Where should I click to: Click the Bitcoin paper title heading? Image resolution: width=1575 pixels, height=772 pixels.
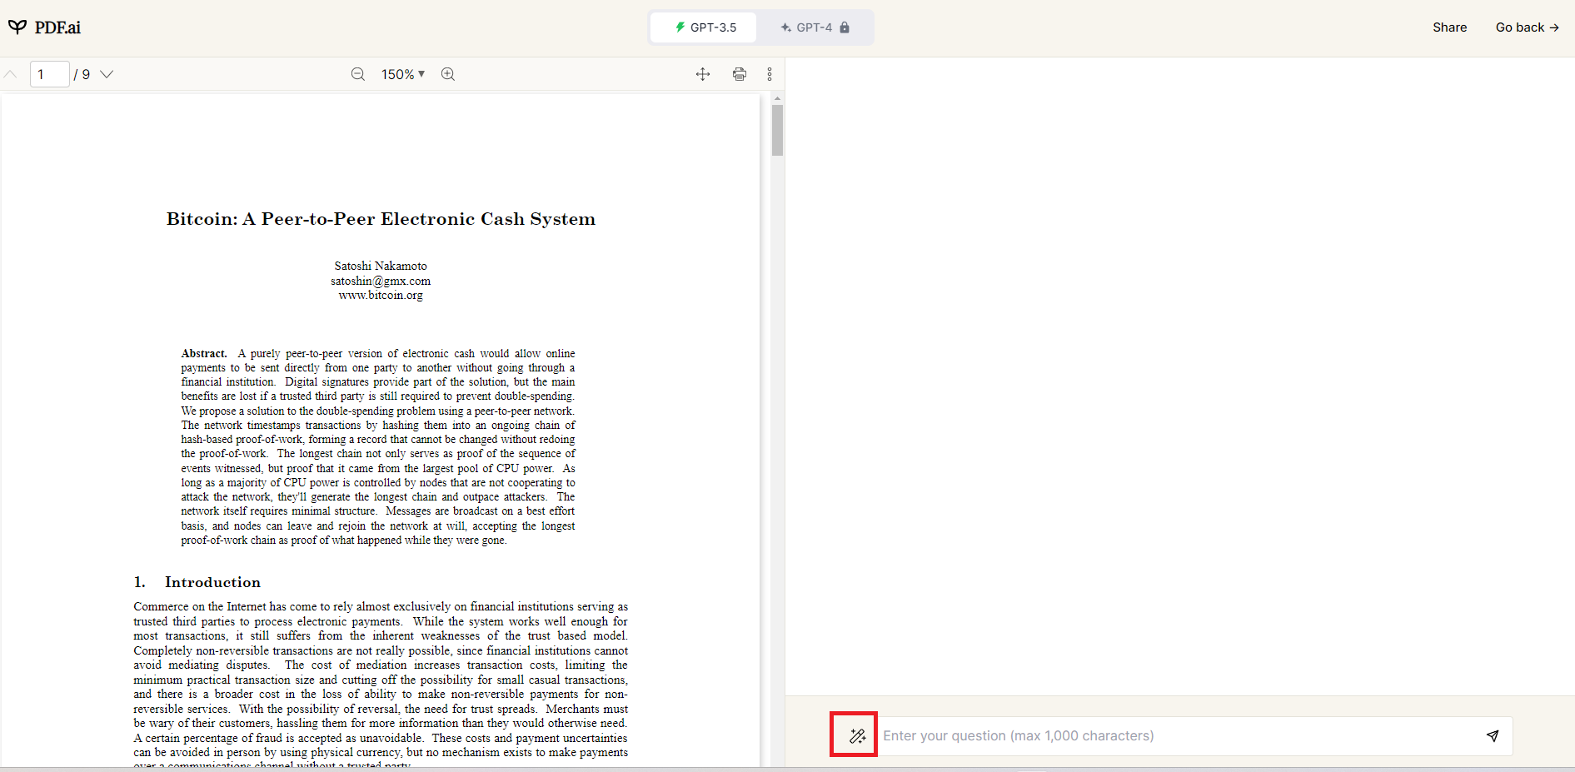click(381, 219)
